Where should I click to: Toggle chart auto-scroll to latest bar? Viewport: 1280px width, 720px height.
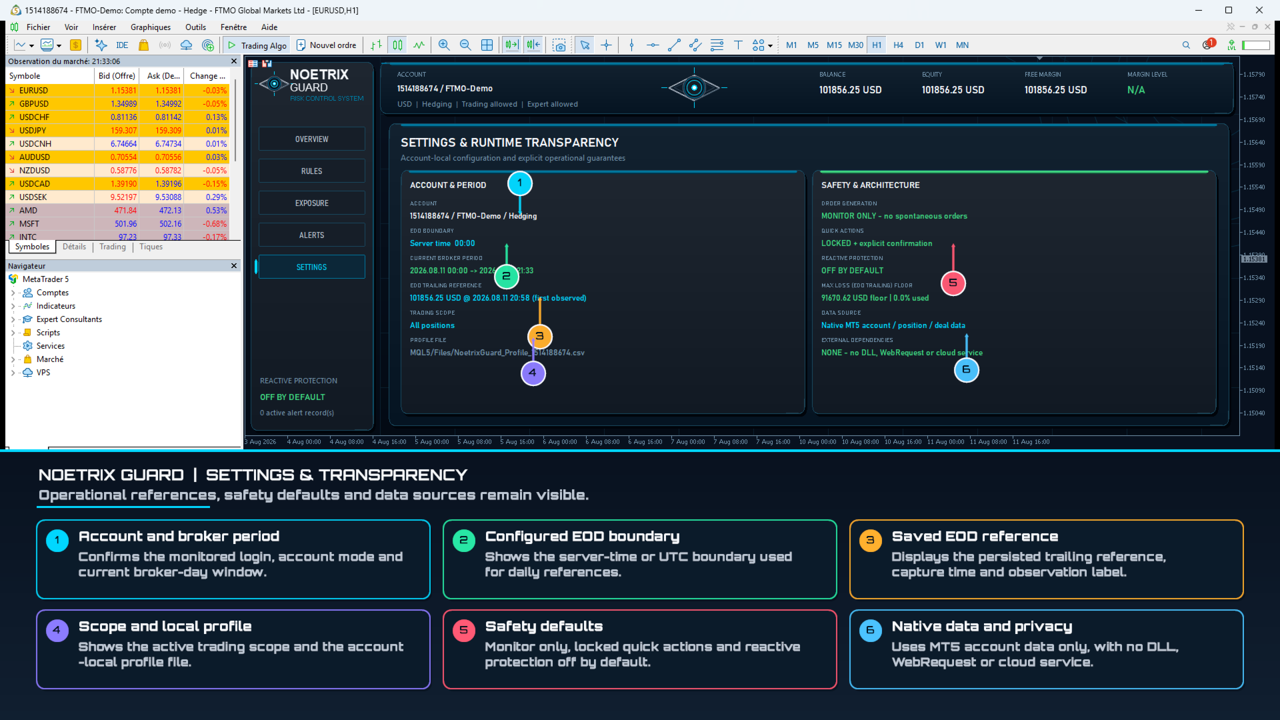coord(511,45)
